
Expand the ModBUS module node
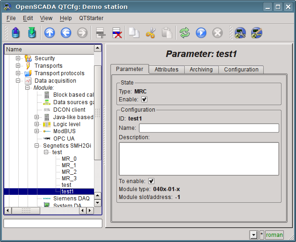[x=37, y=132]
